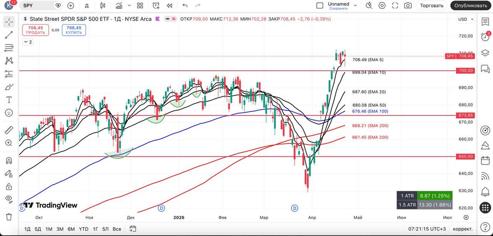Select the 5Д date range tab
The width and height of the screenshot is (493, 236).
[x=38, y=229]
